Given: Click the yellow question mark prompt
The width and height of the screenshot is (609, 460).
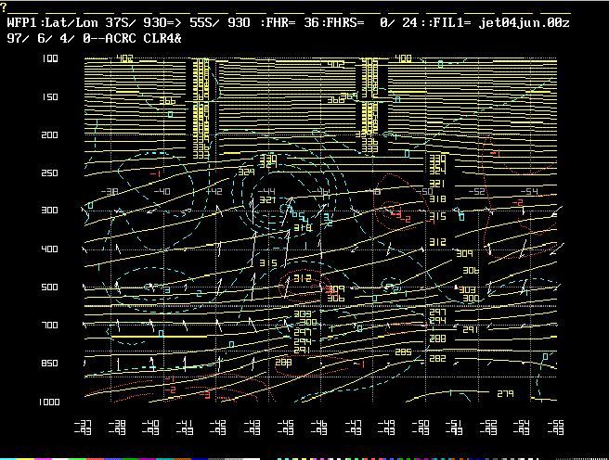Looking at the screenshot, I should pyautogui.click(x=4, y=7).
